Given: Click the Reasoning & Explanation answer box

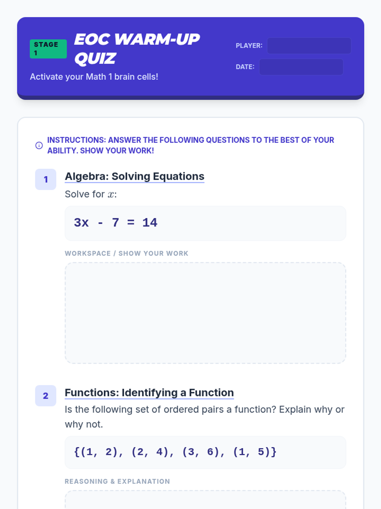Looking at the screenshot, I should [205, 500].
